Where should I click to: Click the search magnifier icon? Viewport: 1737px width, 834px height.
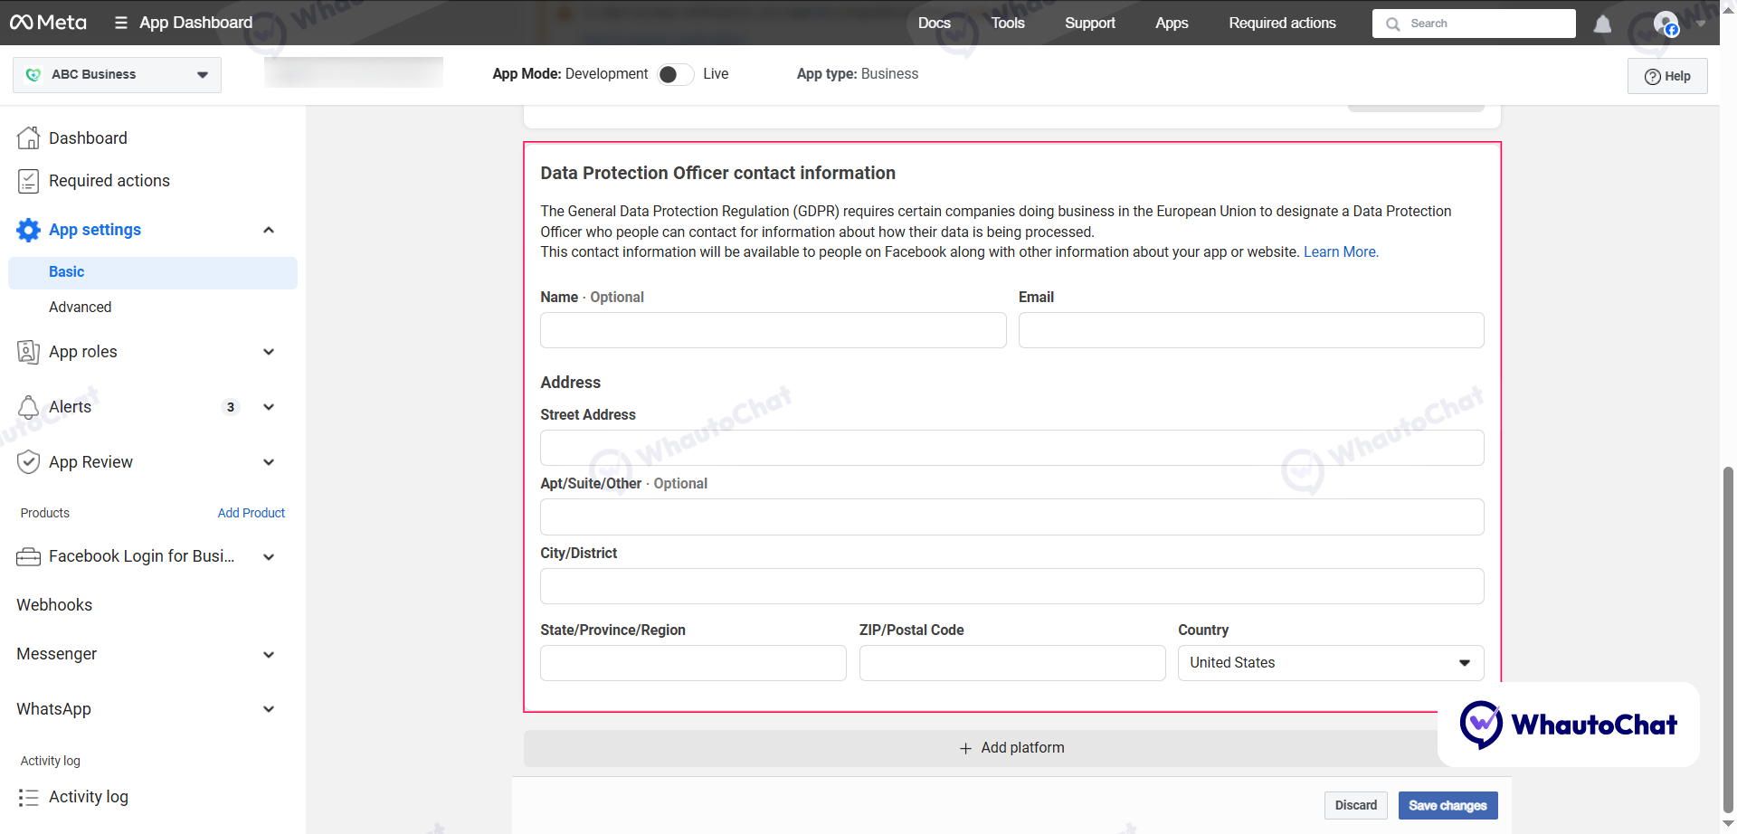point(1393,24)
